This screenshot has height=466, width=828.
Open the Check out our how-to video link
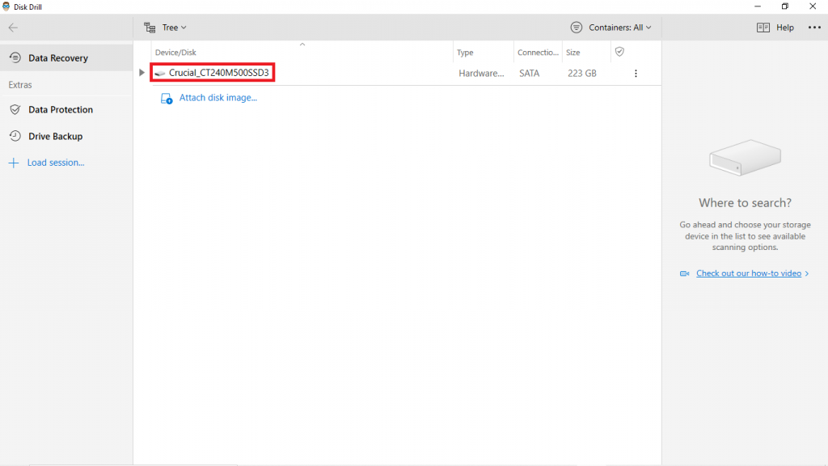(x=749, y=273)
